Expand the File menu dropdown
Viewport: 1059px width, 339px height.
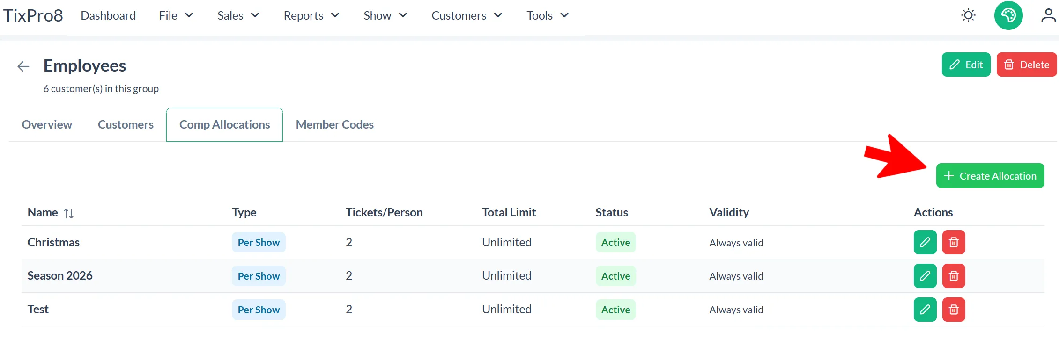click(176, 15)
